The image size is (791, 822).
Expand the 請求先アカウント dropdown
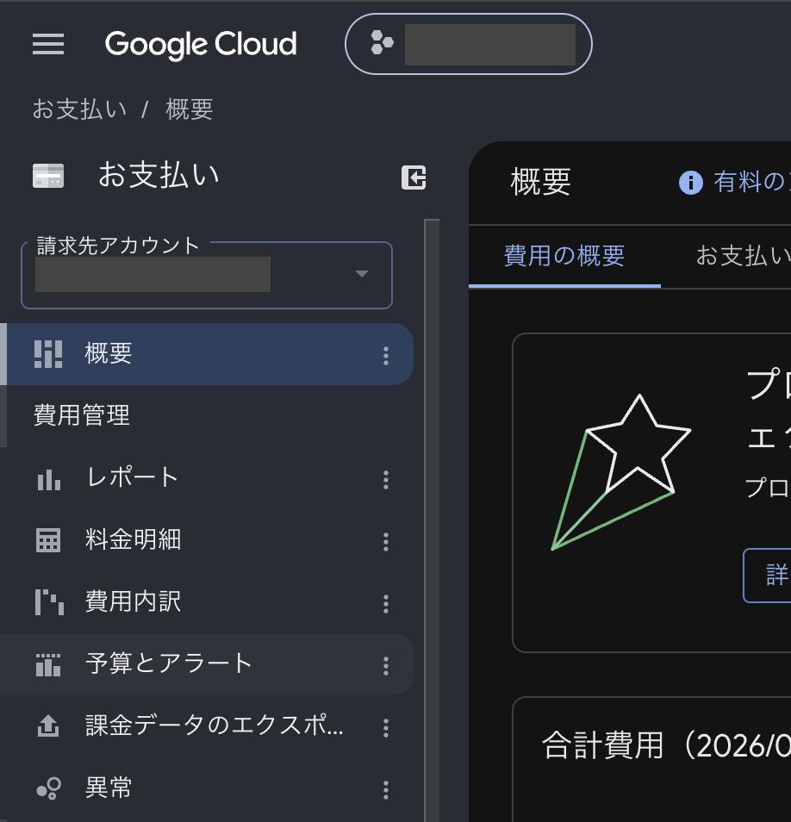click(x=207, y=275)
